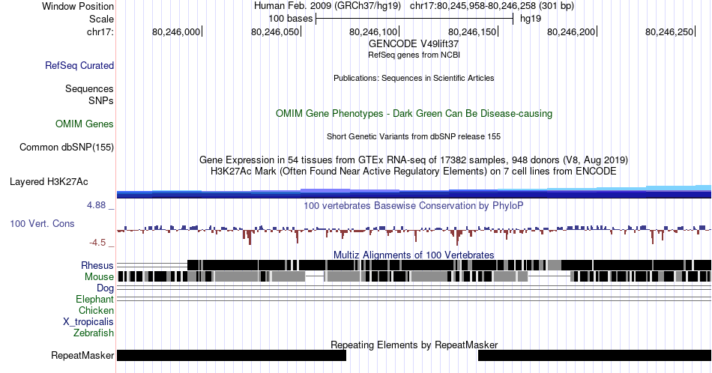Click the 80,246,200 ruler position label
The width and height of the screenshot is (712, 373).
pyautogui.click(x=571, y=31)
